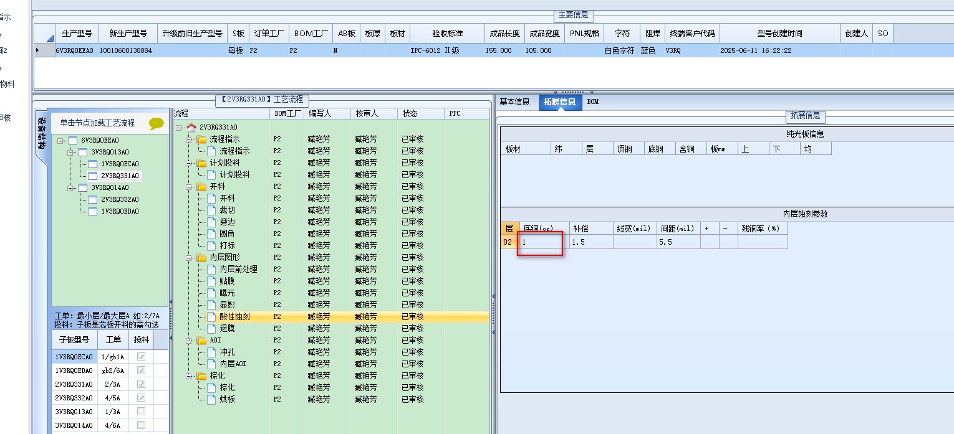Select the 拓展信息 tab
This screenshot has height=434, width=954.
[560, 102]
